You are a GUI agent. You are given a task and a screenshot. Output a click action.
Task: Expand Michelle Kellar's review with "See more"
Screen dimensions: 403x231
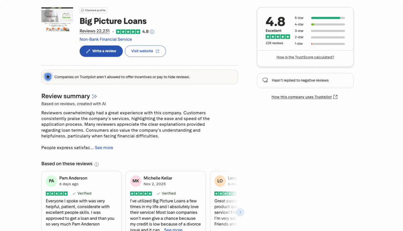(173, 229)
